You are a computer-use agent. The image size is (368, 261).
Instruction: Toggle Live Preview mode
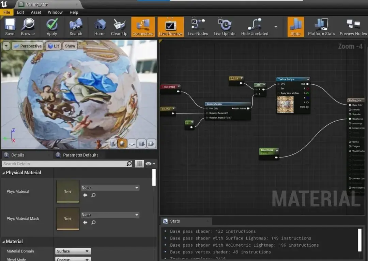pyautogui.click(x=170, y=27)
